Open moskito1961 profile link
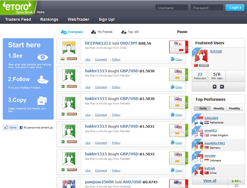 [x=215, y=143]
